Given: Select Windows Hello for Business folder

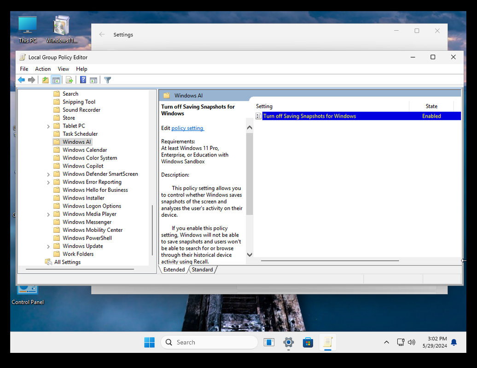Looking at the screenshot, I should pyautogui.click(x=91, y=190).
